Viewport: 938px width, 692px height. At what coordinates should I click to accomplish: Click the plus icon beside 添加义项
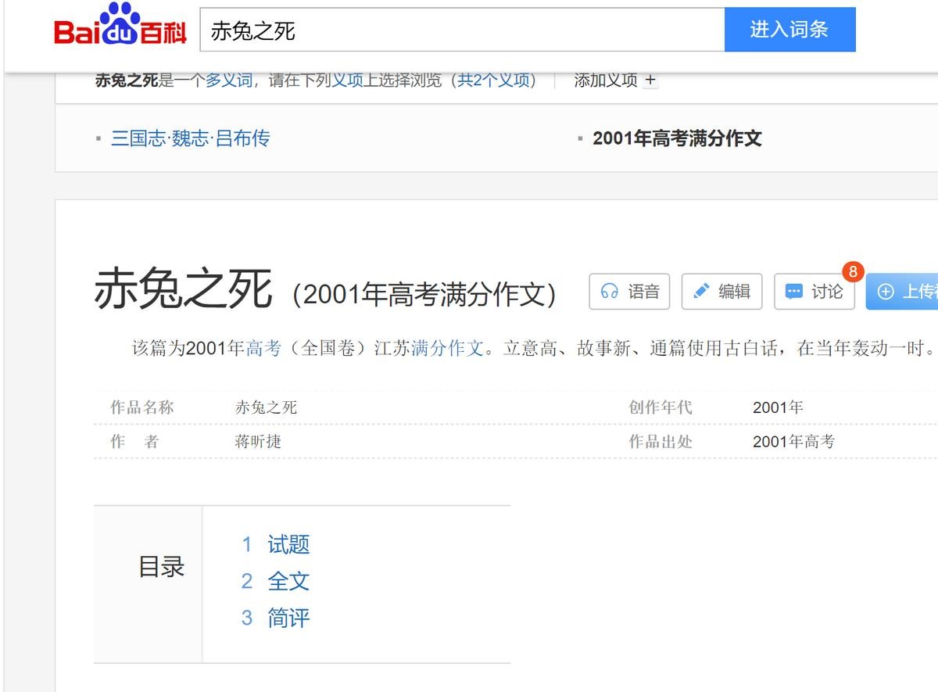pos(650,80)
